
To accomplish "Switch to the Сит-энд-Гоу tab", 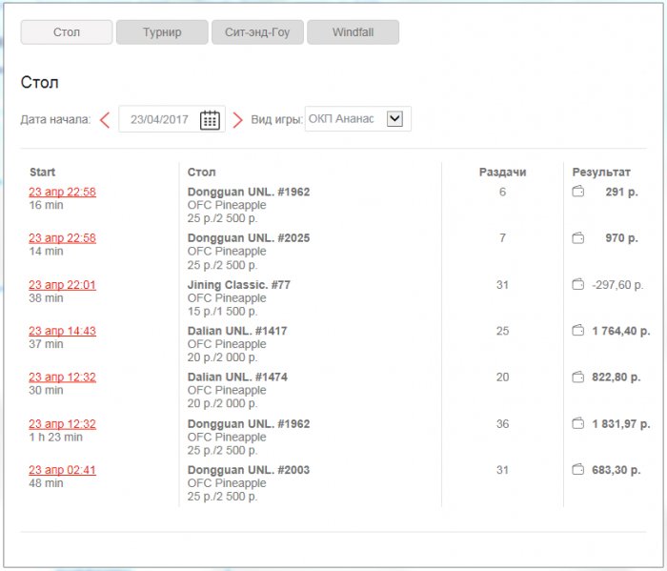I will [257, 32].
